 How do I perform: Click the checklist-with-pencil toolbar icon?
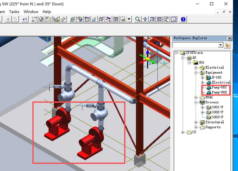click(x=49, y=19)
